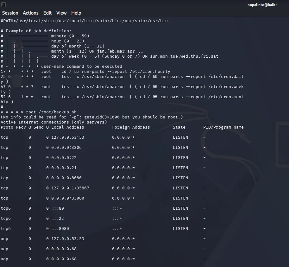Click the 'hour (0 - 23)' comment
The width and height of the screenshot is (289, 267).
68,41
